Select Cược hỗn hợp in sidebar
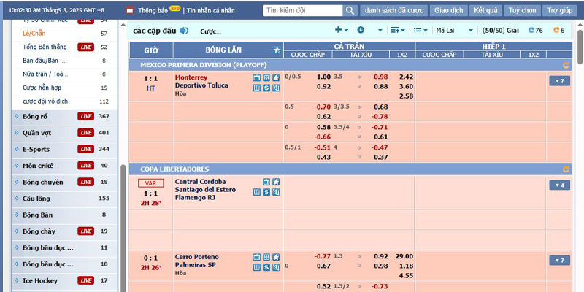Image resolution: width=584 pixels, height=292 pixels. pos(42,88)
